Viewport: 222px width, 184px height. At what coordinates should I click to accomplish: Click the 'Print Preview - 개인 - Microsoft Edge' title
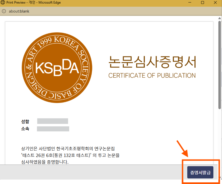(34, 3)
